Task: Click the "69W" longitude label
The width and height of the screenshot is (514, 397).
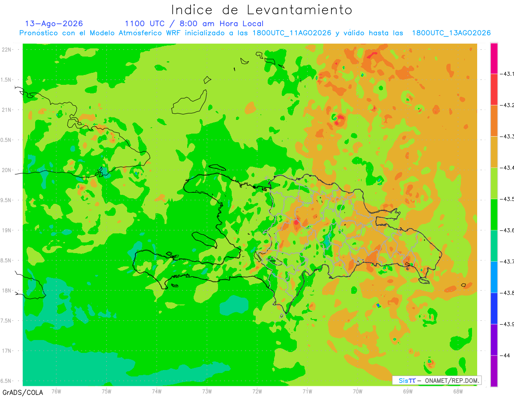Action: pyautogui.click(x=408, y=391)
